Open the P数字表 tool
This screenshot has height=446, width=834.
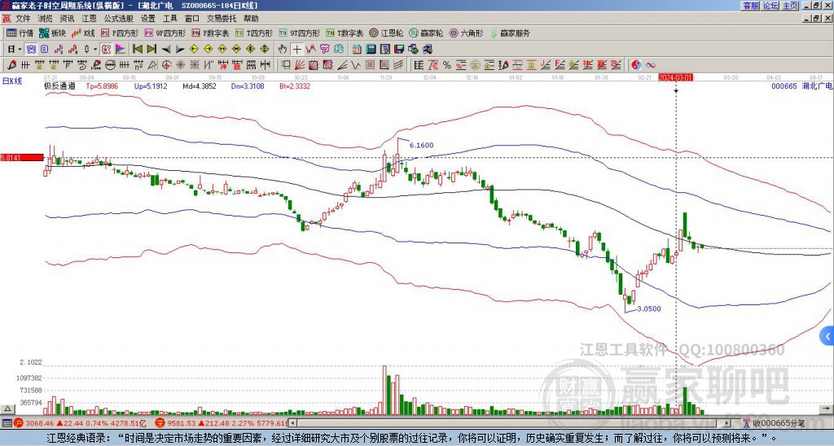[x=211, y=33]
